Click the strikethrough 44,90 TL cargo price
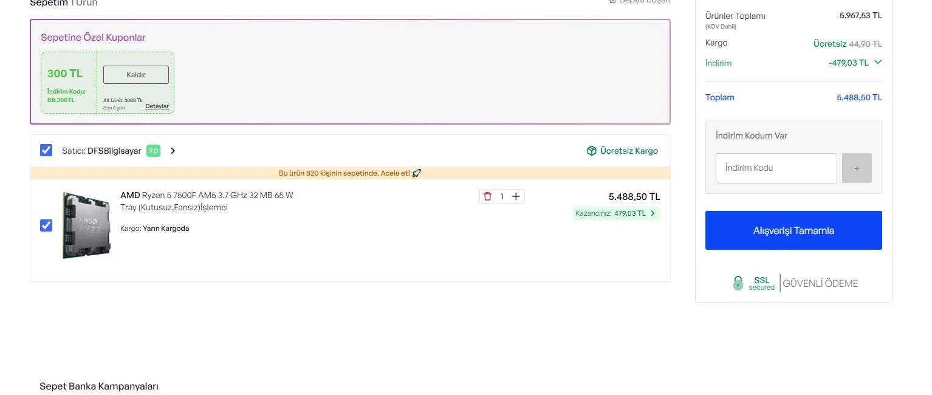 click(x=865, y=44)
